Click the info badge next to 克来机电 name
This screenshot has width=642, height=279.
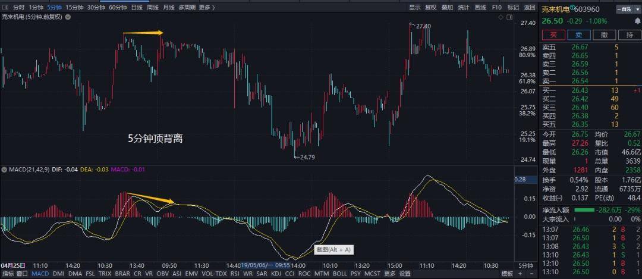tap(573, 7)
